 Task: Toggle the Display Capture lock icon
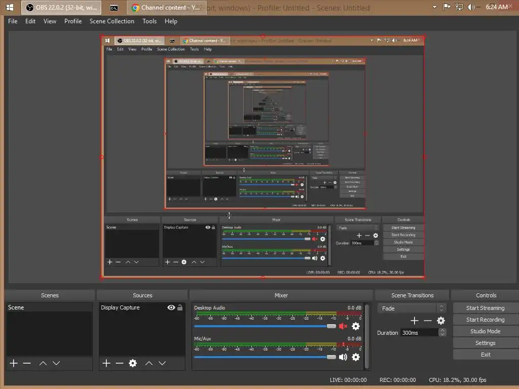180,307
